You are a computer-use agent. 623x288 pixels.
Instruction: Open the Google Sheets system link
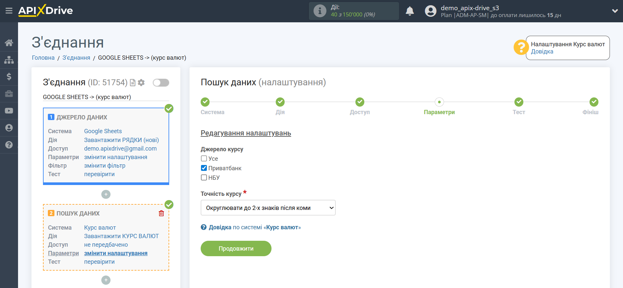pyautogui.click(x=103, y=131)
